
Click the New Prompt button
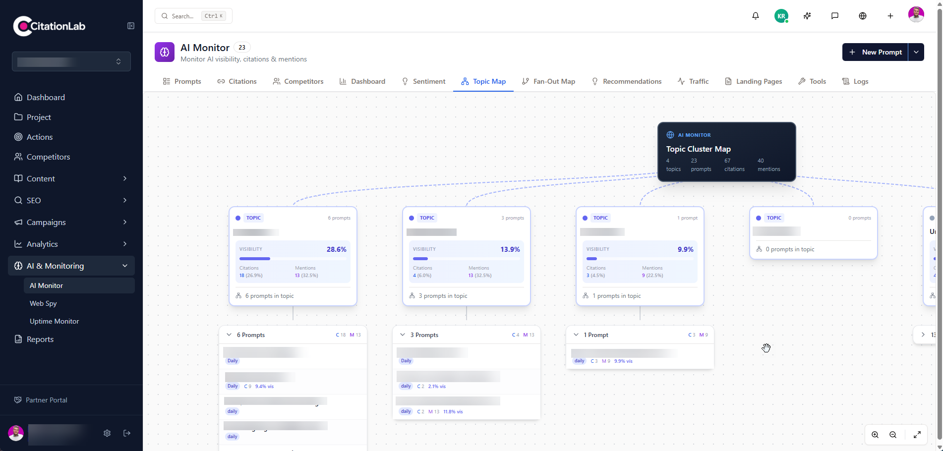click(x=875, y=52)
